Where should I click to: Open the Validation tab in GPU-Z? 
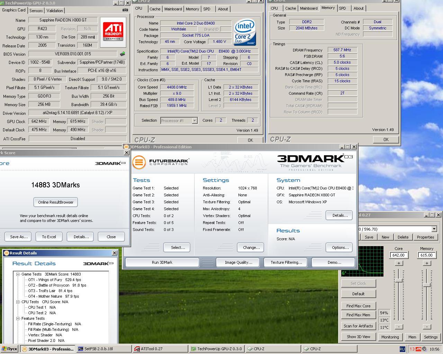(55, 10)
